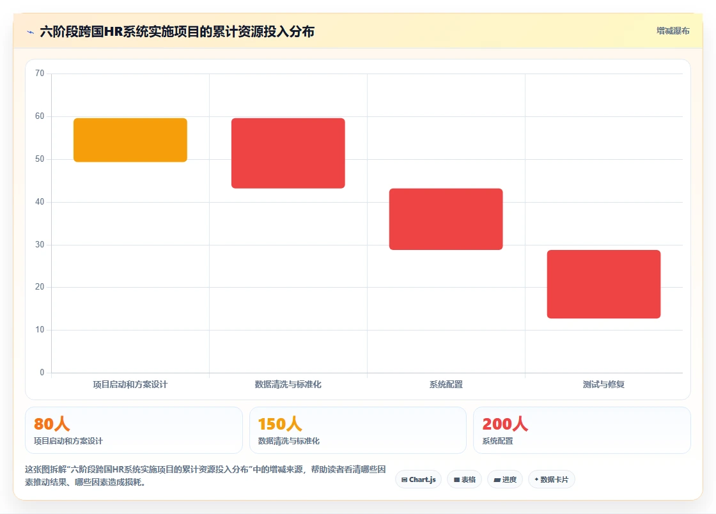Click the y-axis value 60
716x514 pixels.
pos(40,116)
